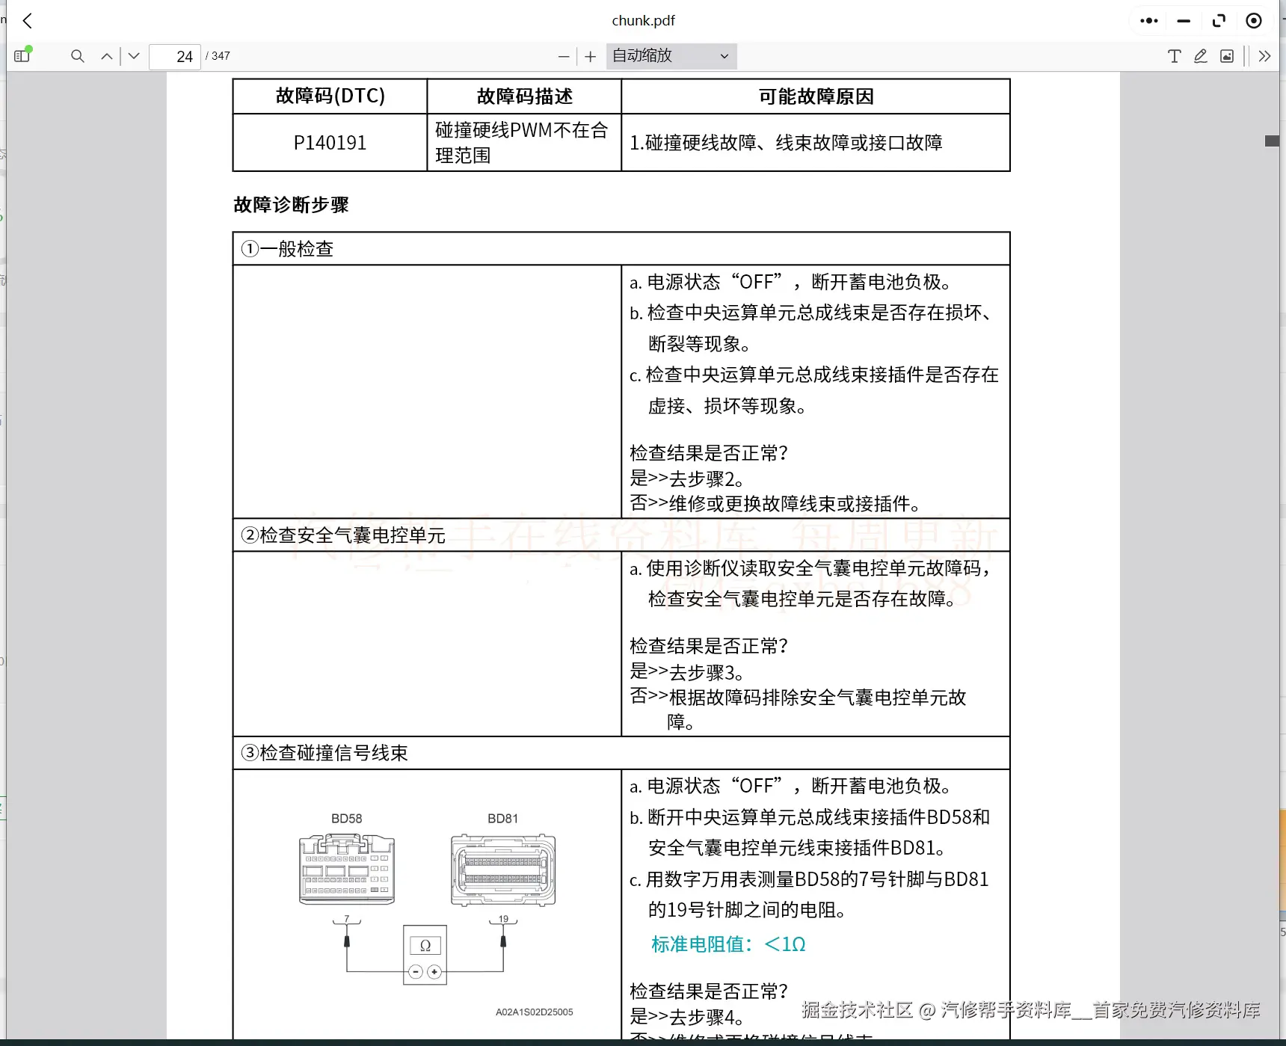Image resolution: width=1286 pixels, height=1046 pixels.
Task: Open the three-dots more options menu
Action: 1149,21
